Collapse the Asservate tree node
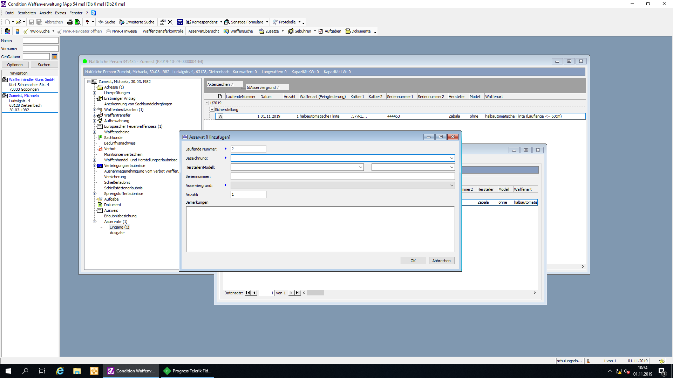This screenshot has height=378, width=673. (94, 222)
